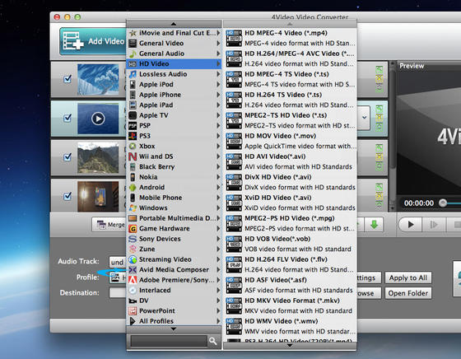Click the Sony Devices S icon
The height and width of the screenshot is (359, 461).
click(x=133, y=239)
